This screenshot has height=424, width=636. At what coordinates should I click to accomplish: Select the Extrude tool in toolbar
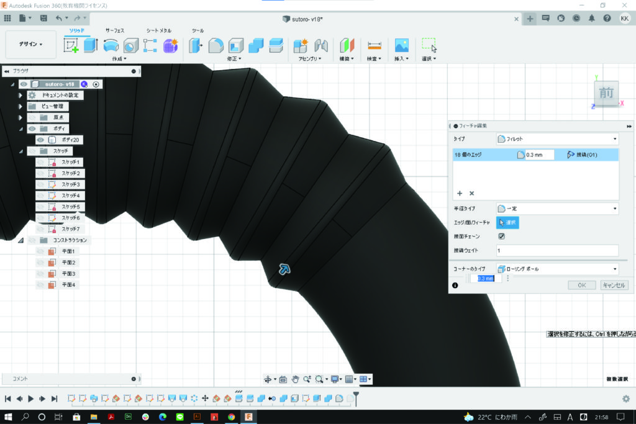pos(91,45)
